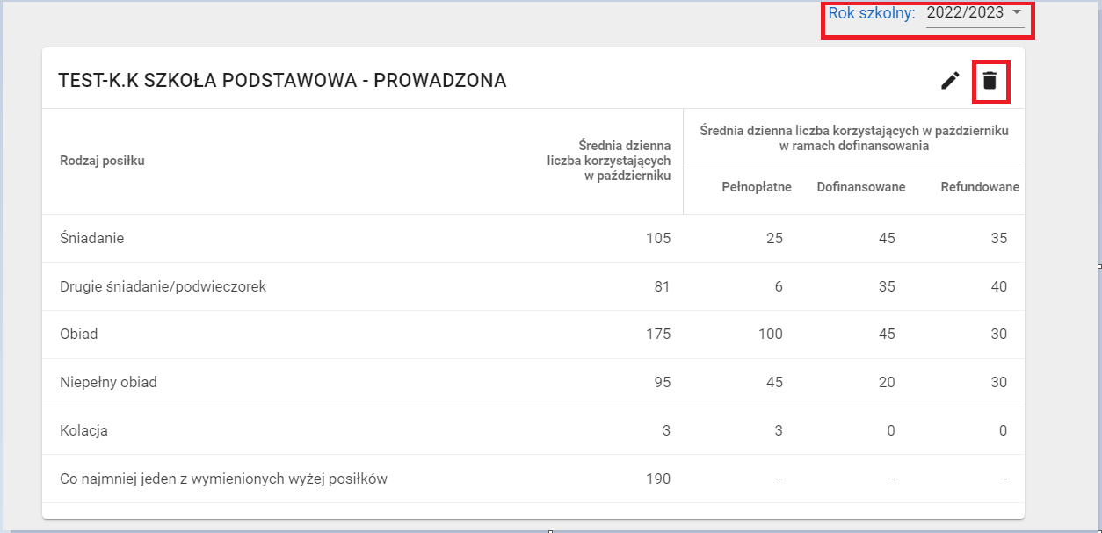Select the pencil icon to edit the school data
This screenshot has width=1102, height=533.
(950, 80)
